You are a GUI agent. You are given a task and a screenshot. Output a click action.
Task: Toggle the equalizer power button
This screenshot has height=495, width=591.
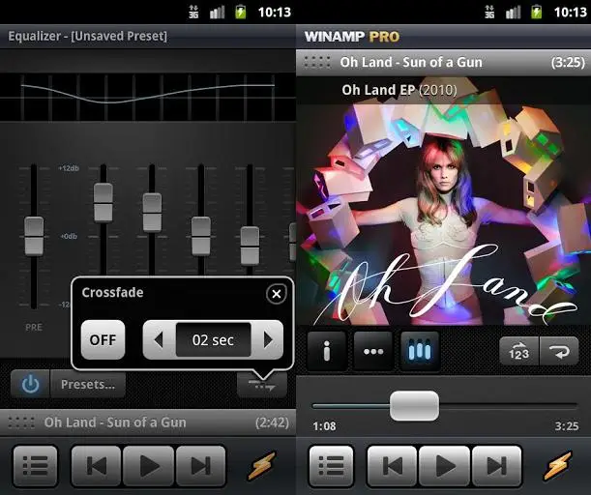[x=30, y=384]
